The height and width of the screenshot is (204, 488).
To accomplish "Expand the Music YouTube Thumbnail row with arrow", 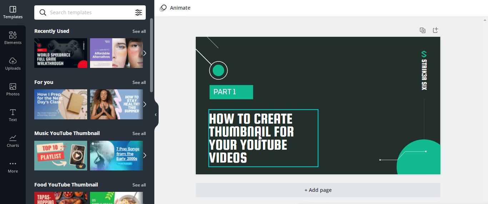I will [x=145, y=155].
